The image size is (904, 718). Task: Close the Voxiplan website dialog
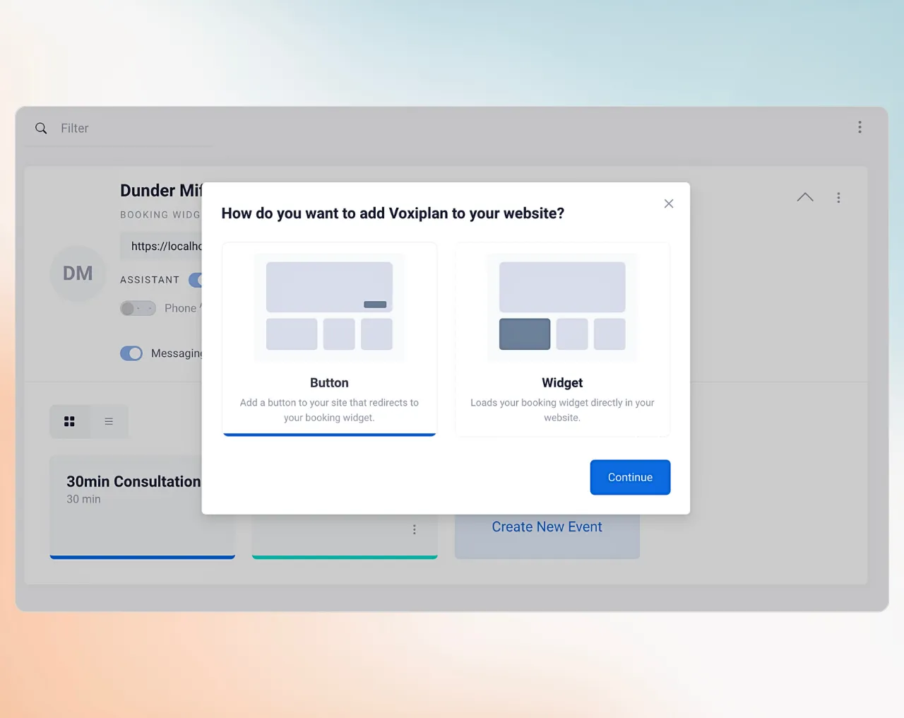[669, 204]
